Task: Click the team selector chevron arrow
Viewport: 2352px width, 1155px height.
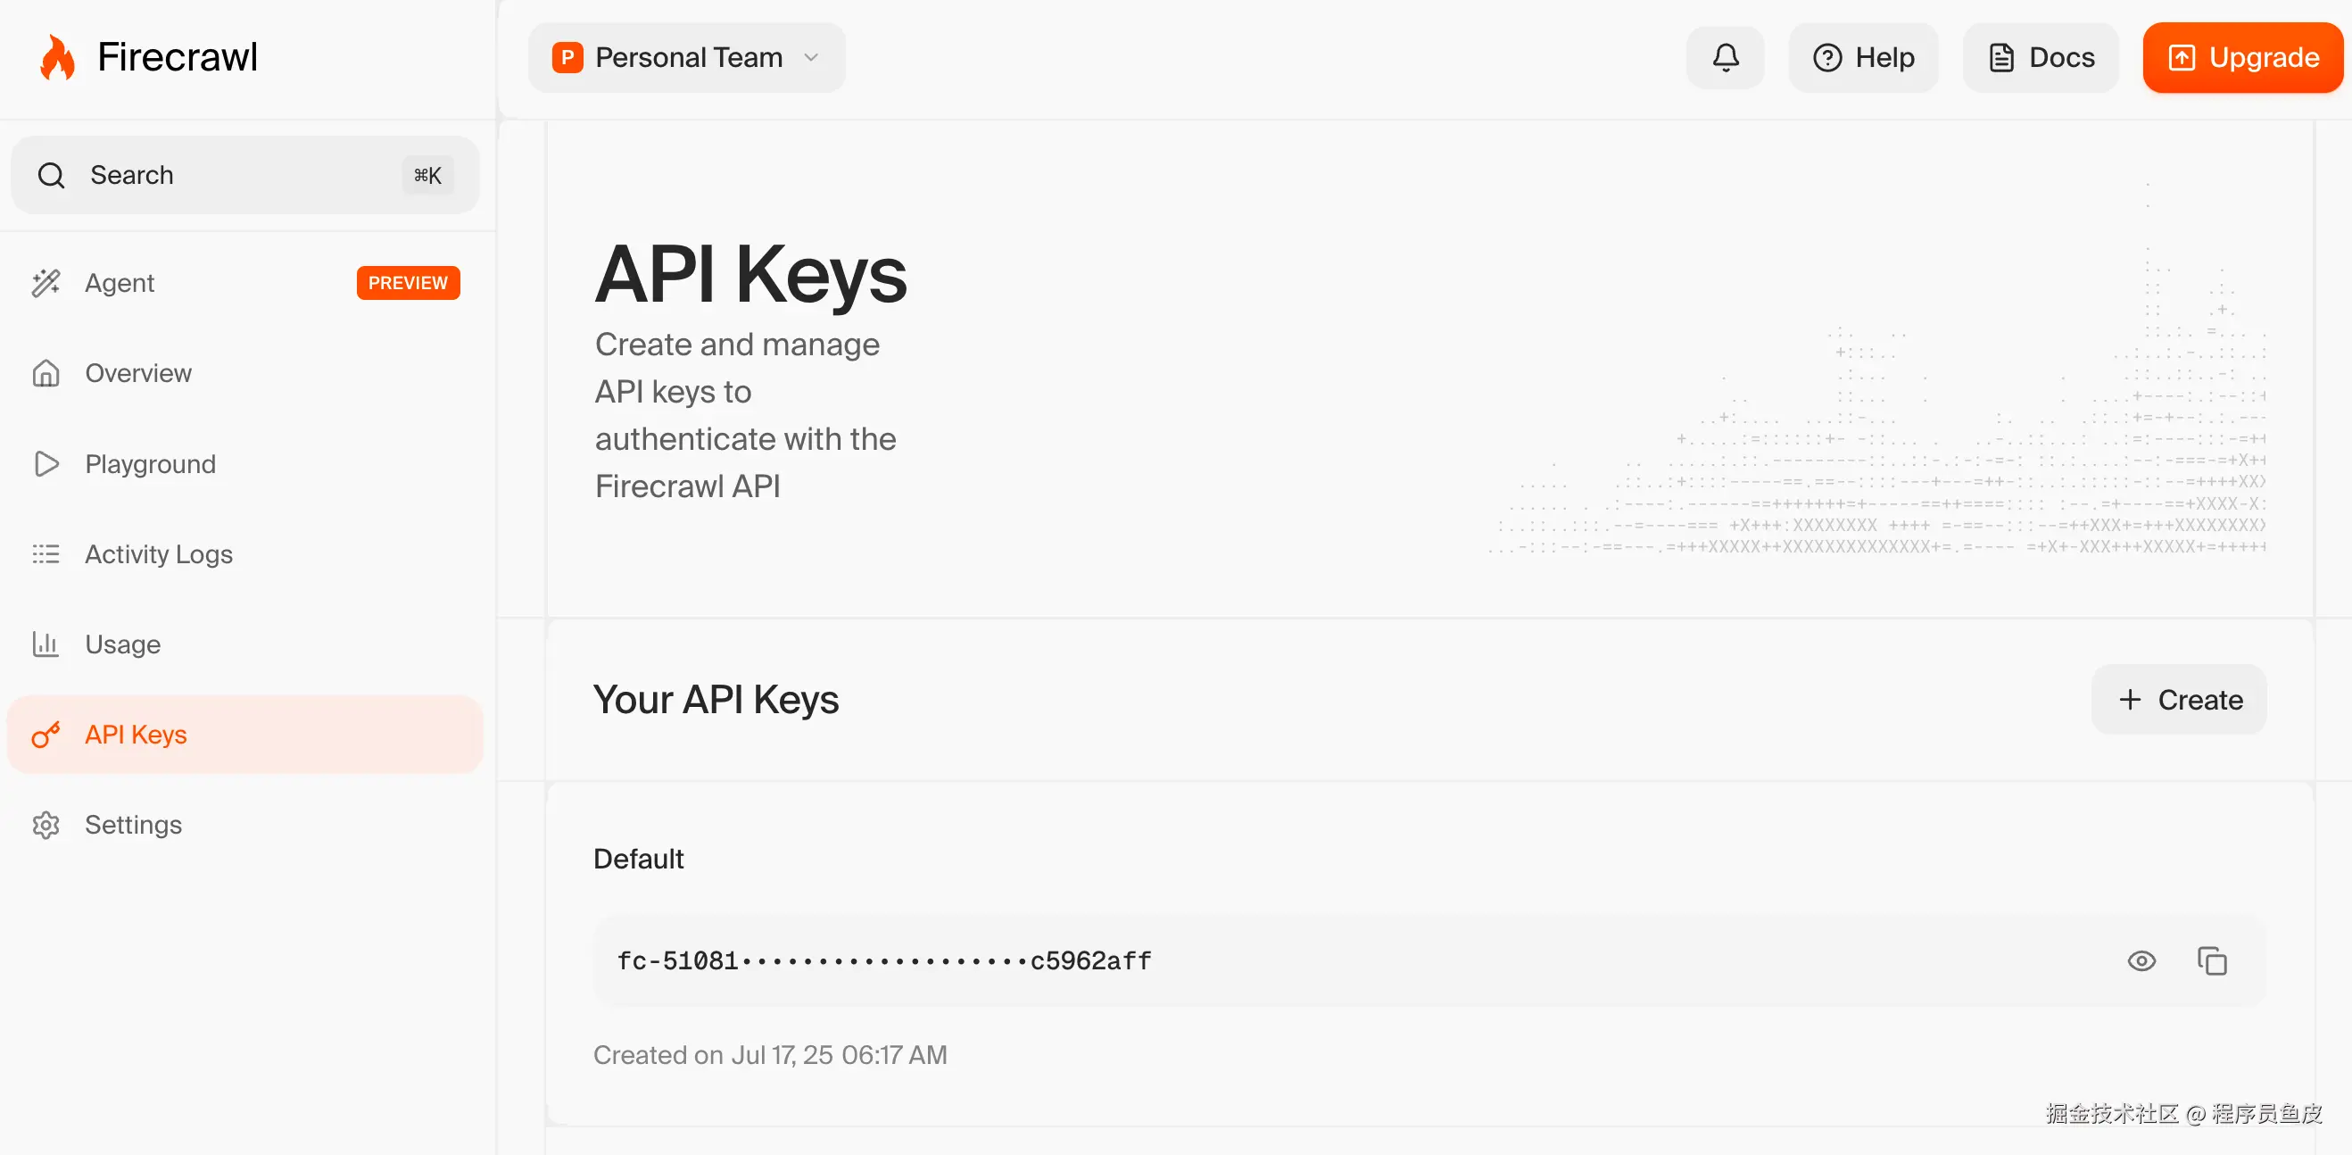Action: [x=811, y=57]
